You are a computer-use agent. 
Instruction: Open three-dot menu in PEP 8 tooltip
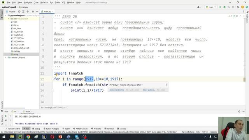[166, 85]
